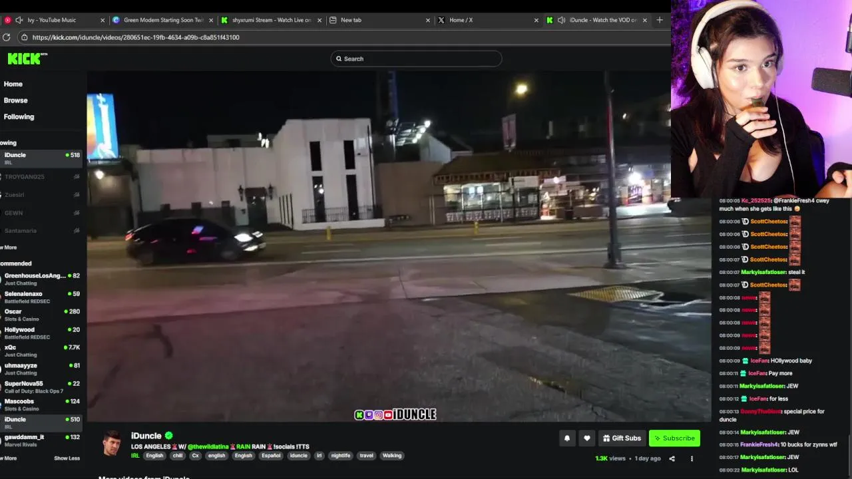This screenshot has width=852, height=479.
Task: Click the VOD video player
Action: coord(399,247)
